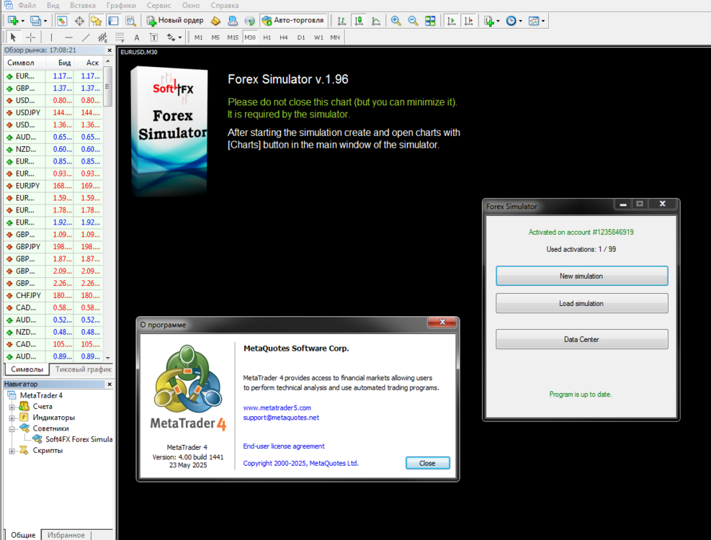The image size is (711, 540).
Task: Switch to the Тиковый график tab
Action: pos(84,369)
